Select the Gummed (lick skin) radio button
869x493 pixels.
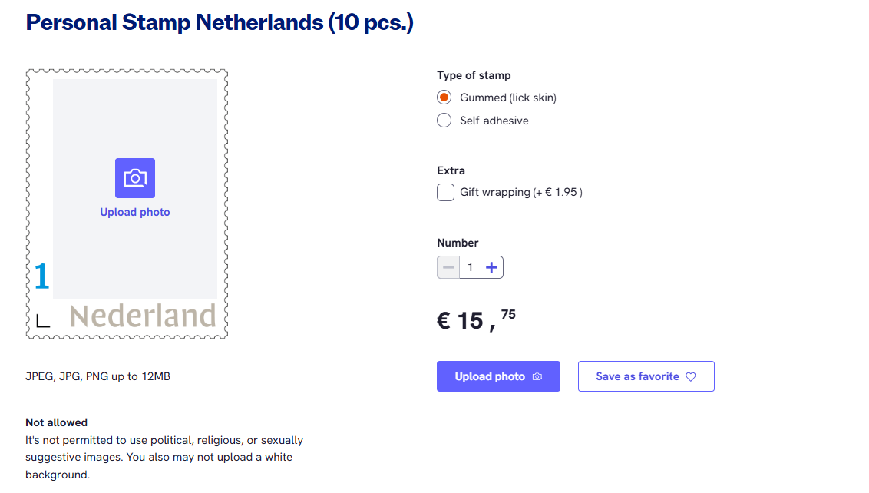[444, 98]
